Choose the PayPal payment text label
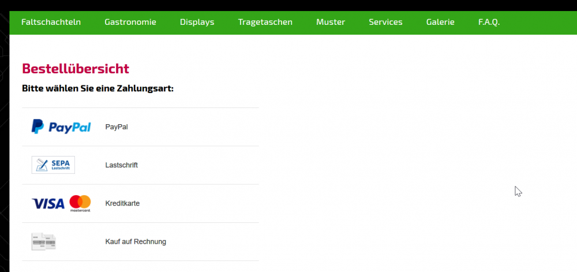The height and width of the screenshot is (272, 577). click(117, 127)
